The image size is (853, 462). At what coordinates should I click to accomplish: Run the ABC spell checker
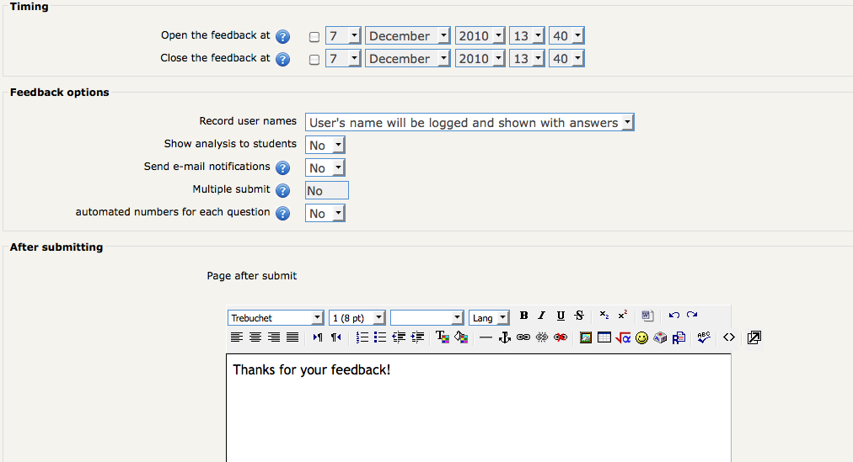(704, 337)
